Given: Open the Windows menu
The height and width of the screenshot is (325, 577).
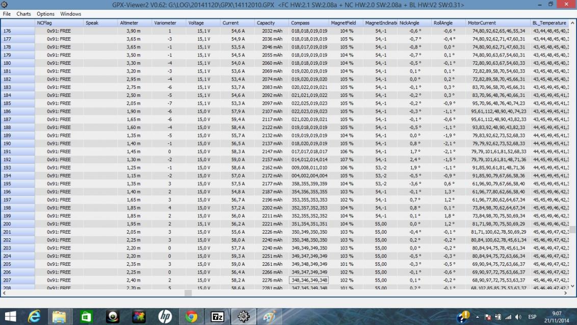Looking at the screenshot, I should click(x=71, y=14).
